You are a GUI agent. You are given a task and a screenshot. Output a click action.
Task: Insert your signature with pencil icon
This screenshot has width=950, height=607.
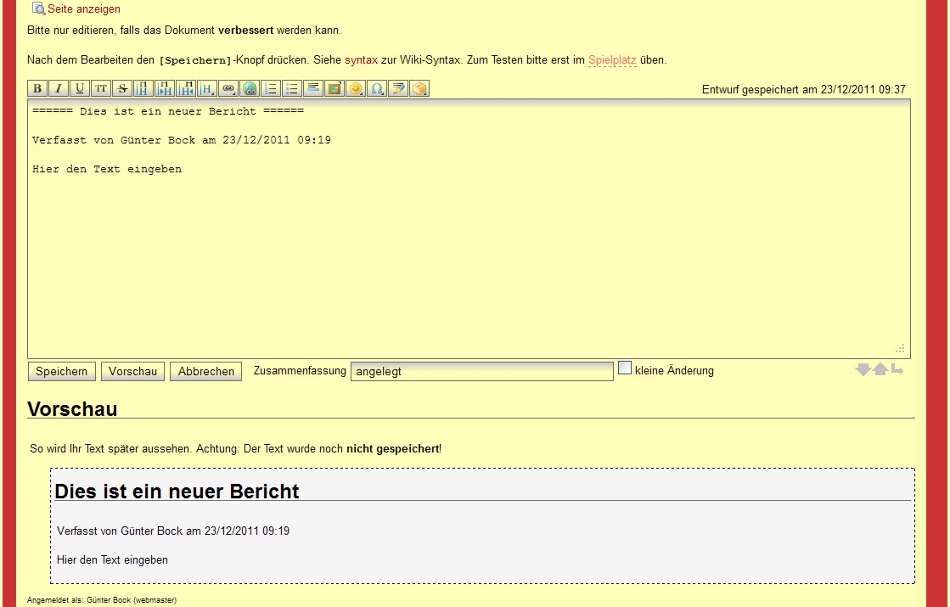tap(398, 88)
